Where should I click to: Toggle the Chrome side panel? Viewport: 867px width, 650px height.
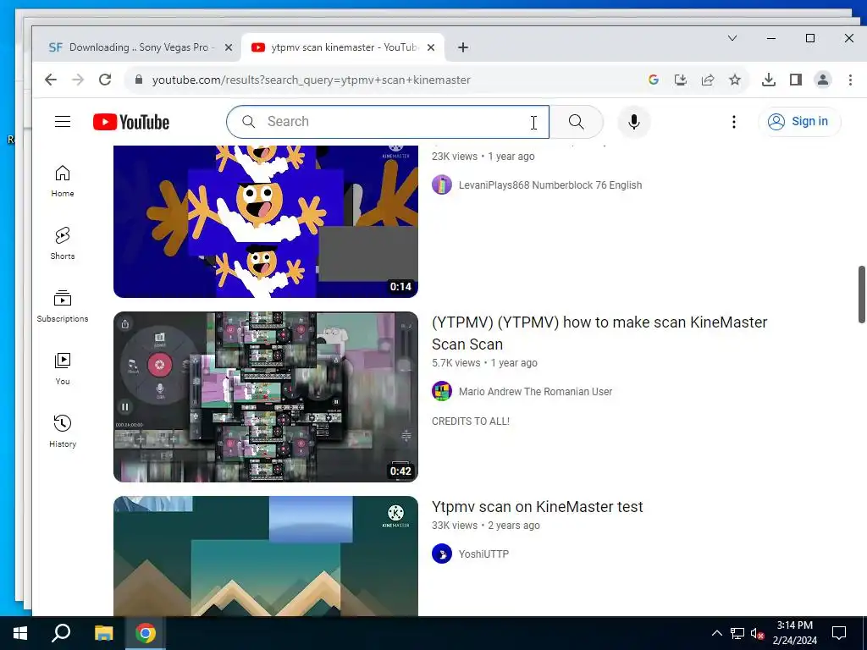pos(796,80)
